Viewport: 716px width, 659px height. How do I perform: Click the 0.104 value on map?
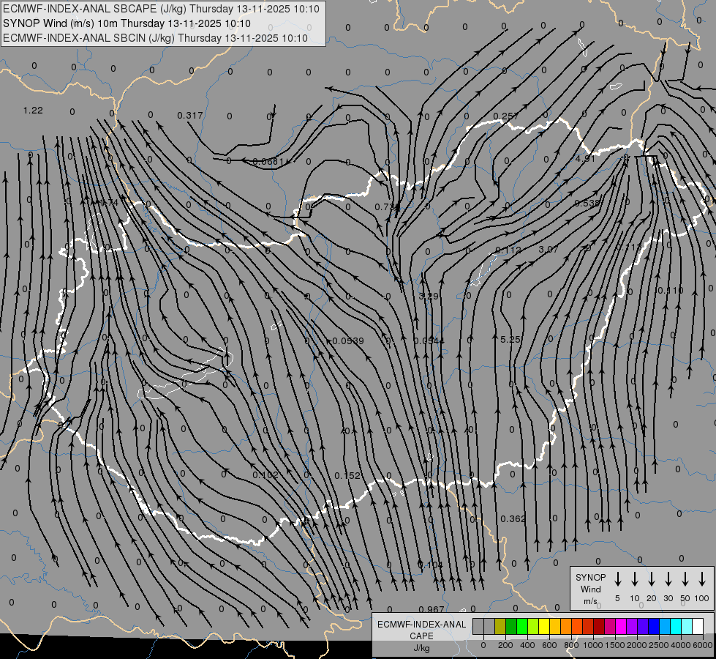point(431,565)
